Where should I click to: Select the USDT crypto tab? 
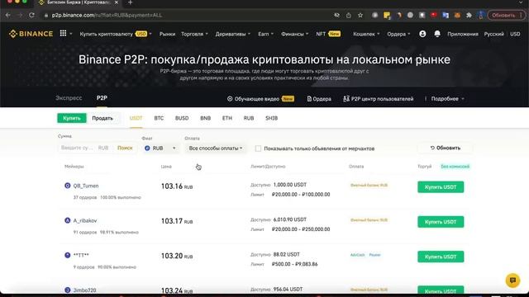click(x=136, y=118)
